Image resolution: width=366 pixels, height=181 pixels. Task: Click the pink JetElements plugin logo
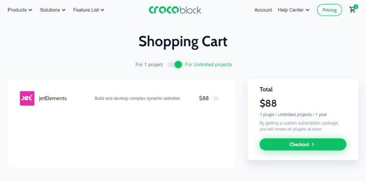coord(27,98)
